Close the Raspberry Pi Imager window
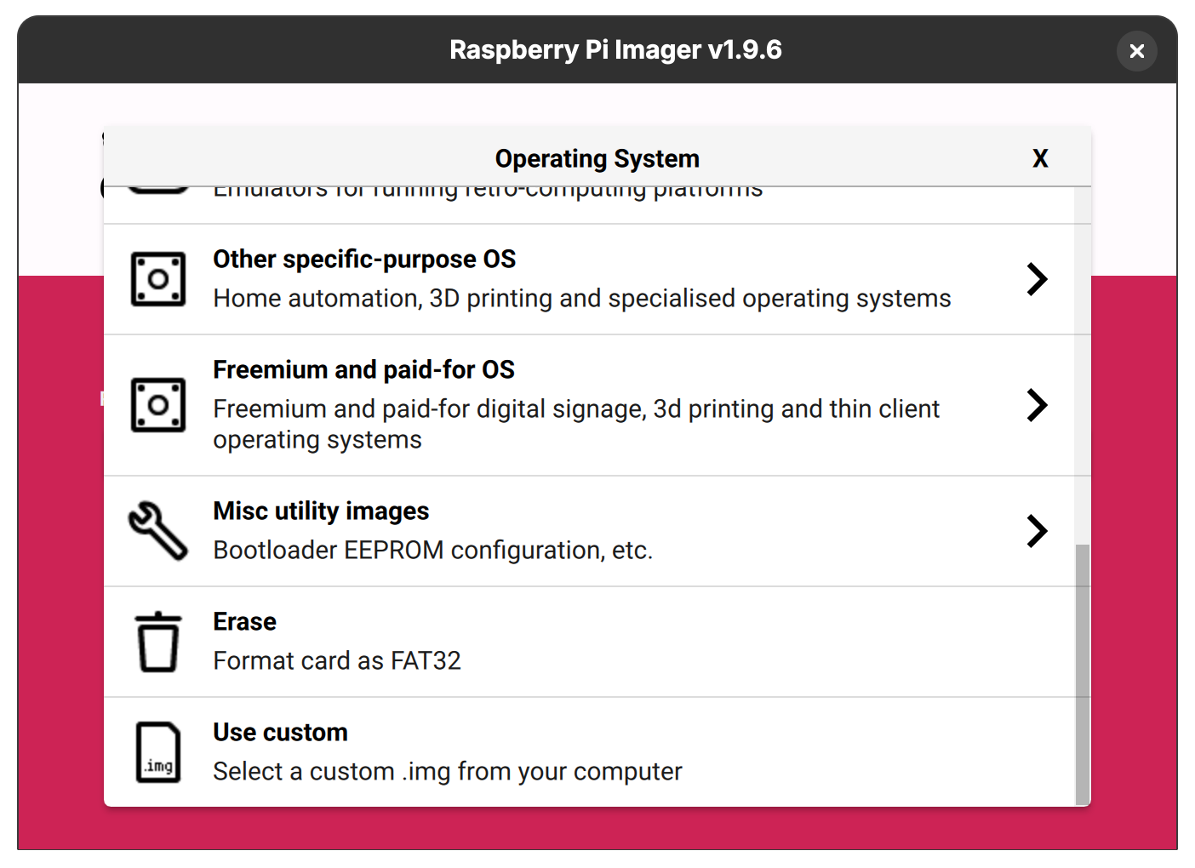 (1137, 51)
